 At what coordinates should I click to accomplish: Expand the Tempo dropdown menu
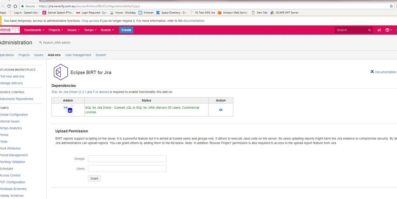point(90,30)
